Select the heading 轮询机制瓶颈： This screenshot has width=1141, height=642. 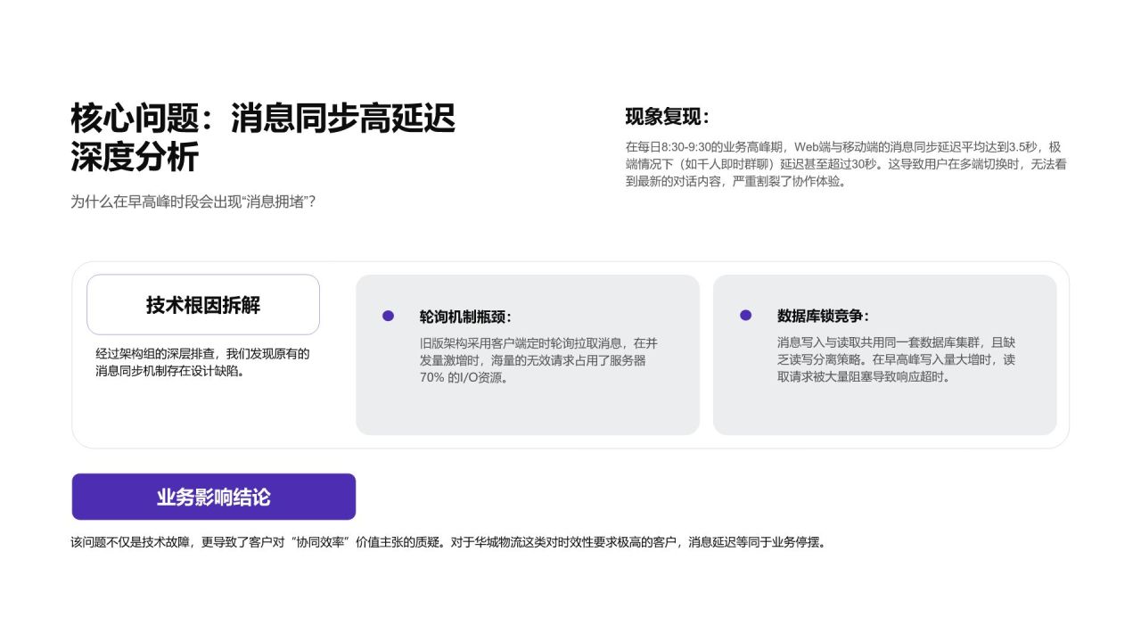[466, 317]
